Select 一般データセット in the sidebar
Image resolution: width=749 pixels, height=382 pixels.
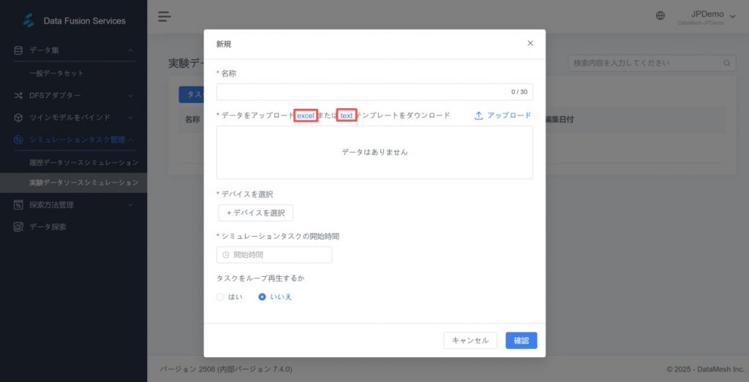tap(56, 73)
